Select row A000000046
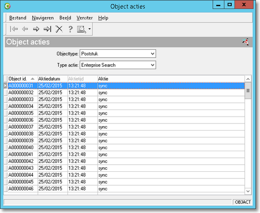This screenshot has width=260, height=213. click(126, 189)
